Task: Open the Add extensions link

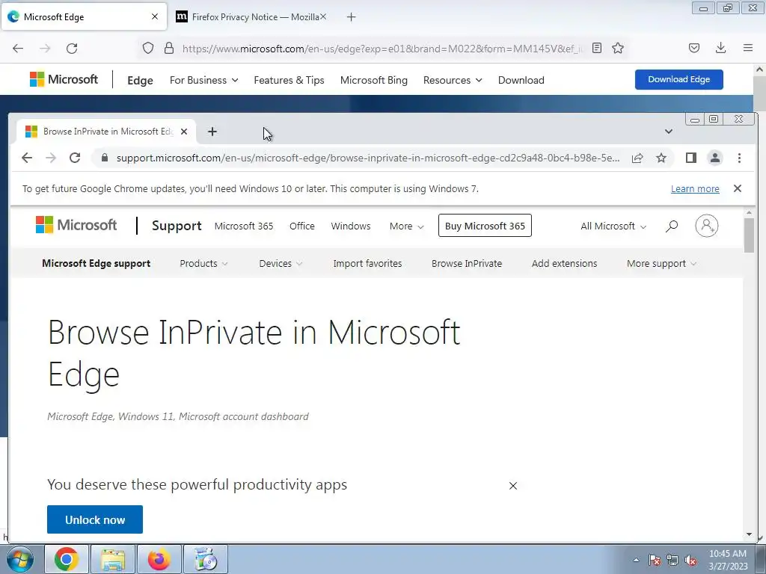Action: tap(564, 264)
